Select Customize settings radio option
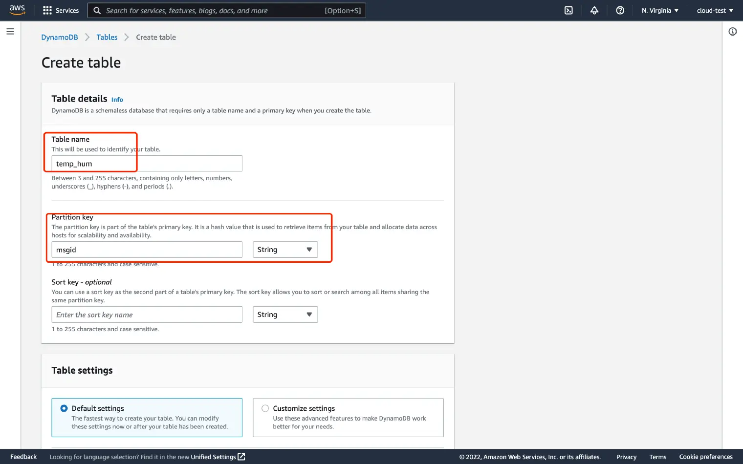The width and height of the screenshot is (743, 464). 265,408
